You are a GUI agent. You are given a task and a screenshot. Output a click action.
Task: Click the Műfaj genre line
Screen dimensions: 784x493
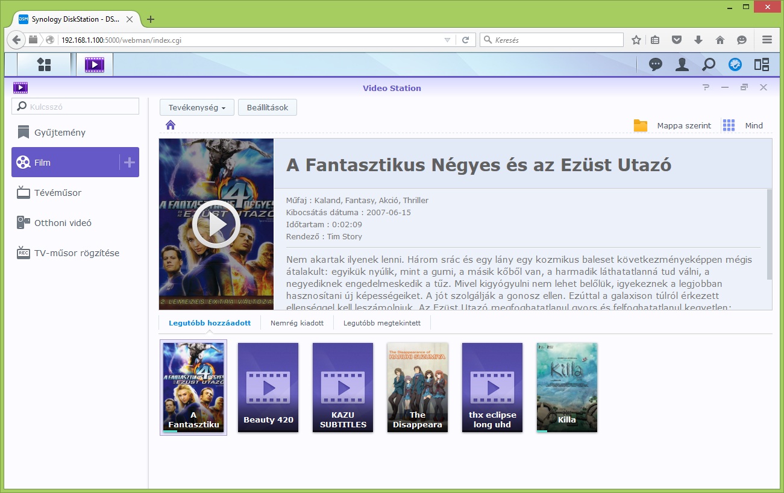(x=357, y=200)
